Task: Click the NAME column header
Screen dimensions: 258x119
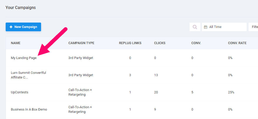Action: [x=16, y=43]
